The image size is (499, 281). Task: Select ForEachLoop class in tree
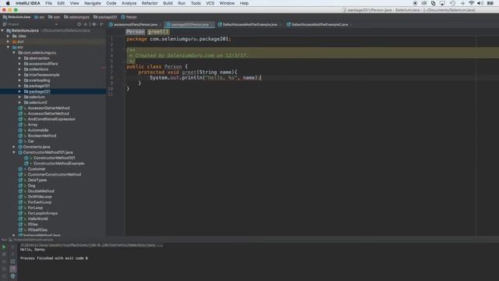tap(40, 202)
